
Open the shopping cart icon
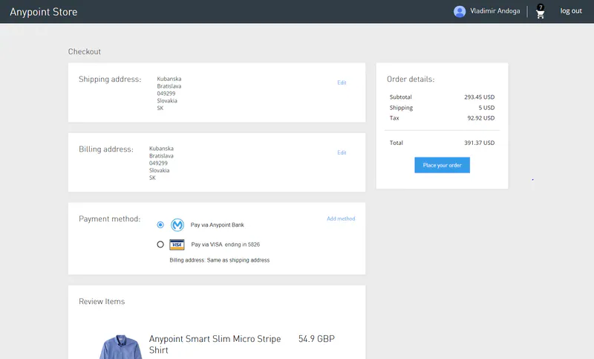click(x=540, y=13)
